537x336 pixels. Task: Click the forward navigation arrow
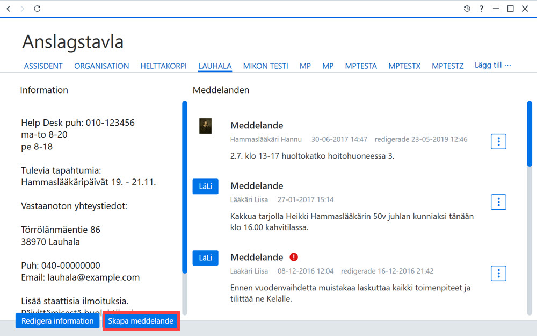tap(23, 9)
